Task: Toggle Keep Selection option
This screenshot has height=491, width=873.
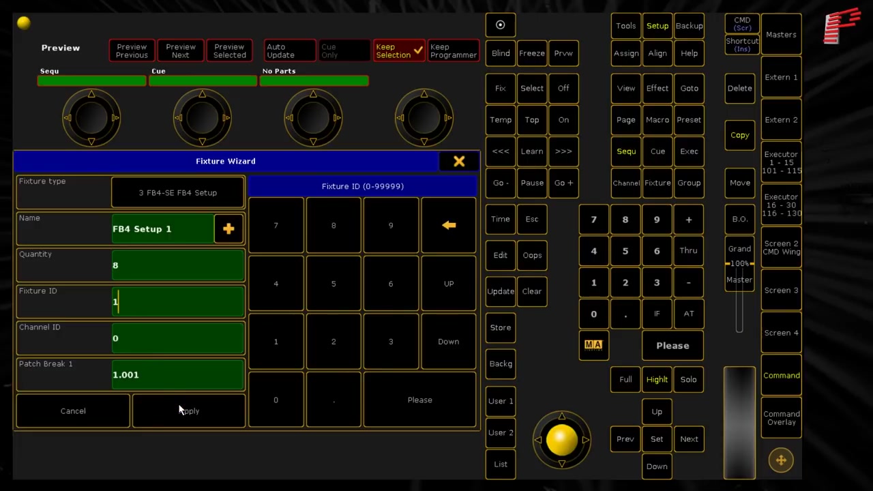Action: (399, 51)
